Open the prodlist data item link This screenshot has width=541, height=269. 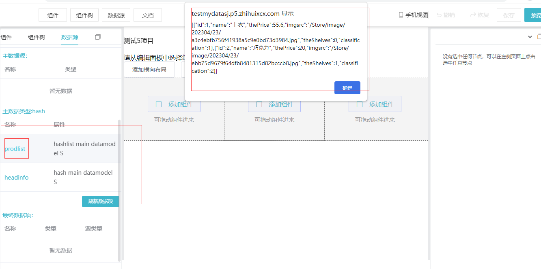tap(15, 148)
